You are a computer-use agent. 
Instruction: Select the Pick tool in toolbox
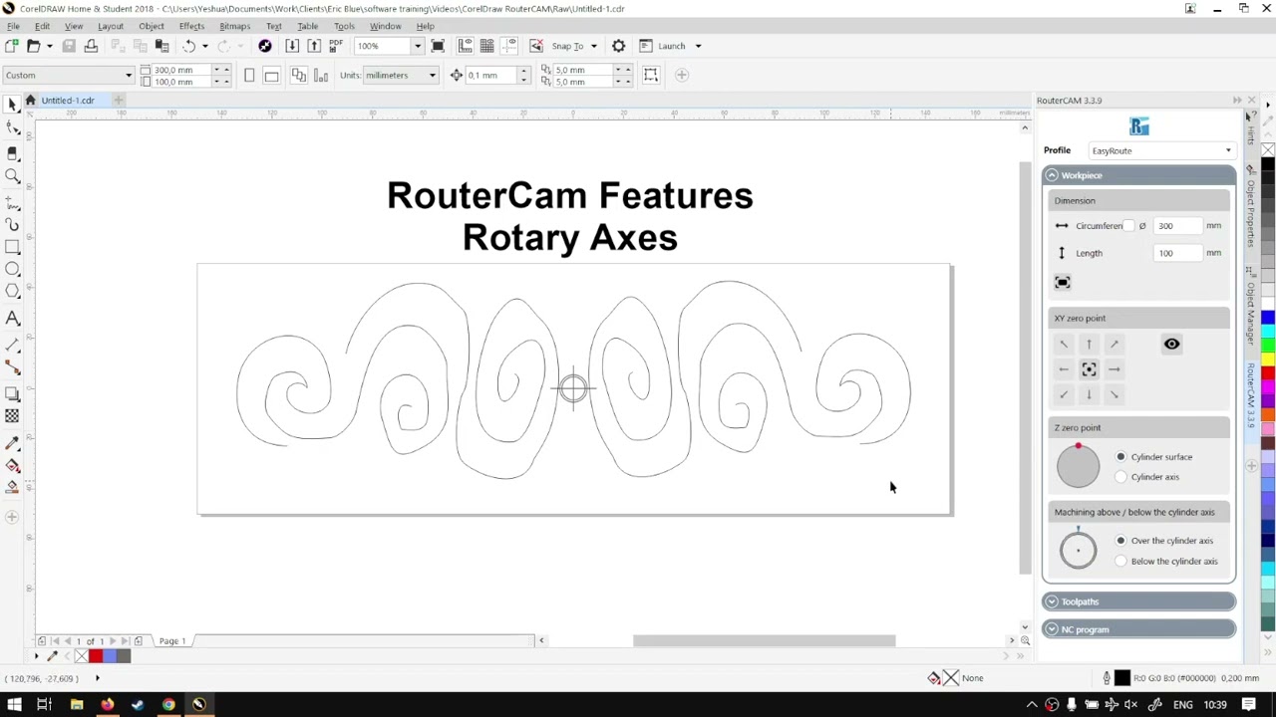pyautogui.click(x=12, y=105)
